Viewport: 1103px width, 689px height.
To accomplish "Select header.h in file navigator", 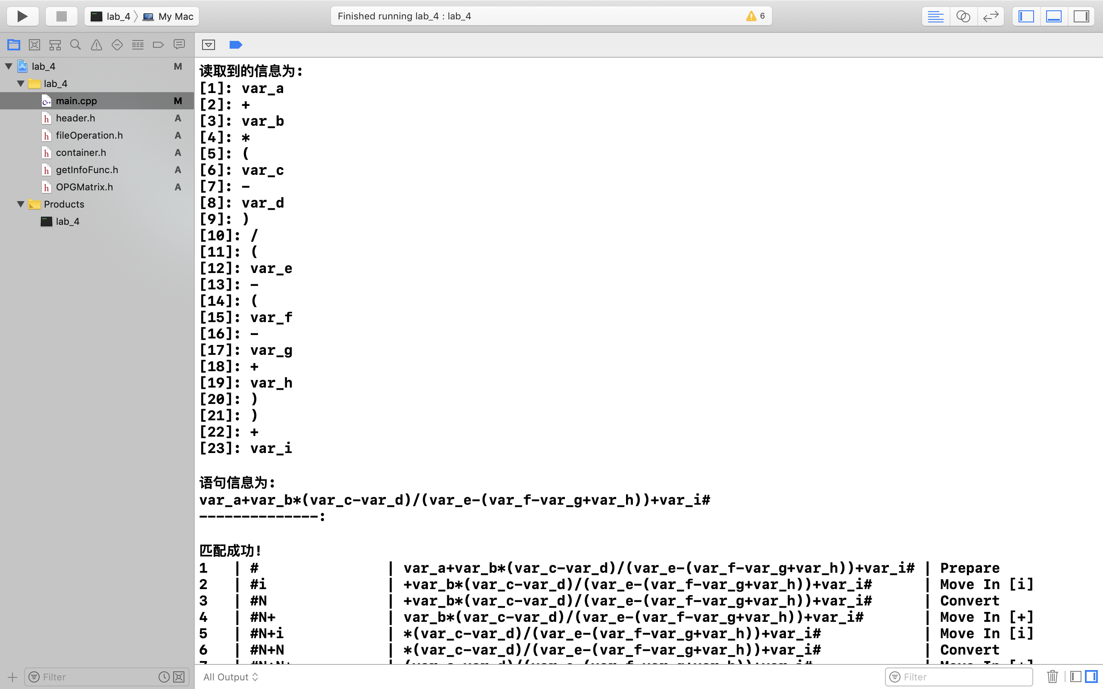I will [75, 118].
